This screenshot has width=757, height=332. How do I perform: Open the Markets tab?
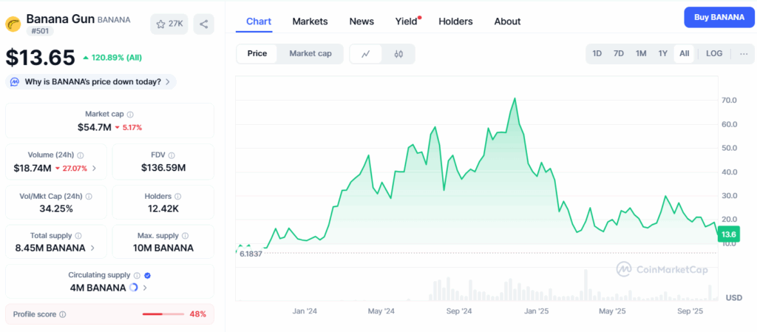pyautogui.click(x=310, y=21)
